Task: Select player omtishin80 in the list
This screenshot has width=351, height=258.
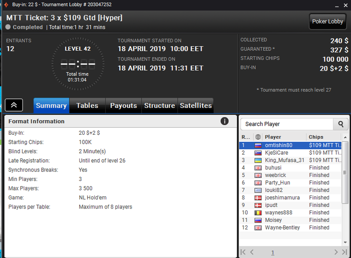Action: coord(290,145)
